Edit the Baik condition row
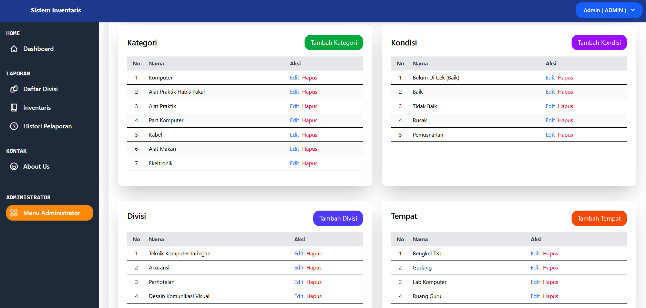This screenshot has width=646, height=308. [x=550, y=92]
